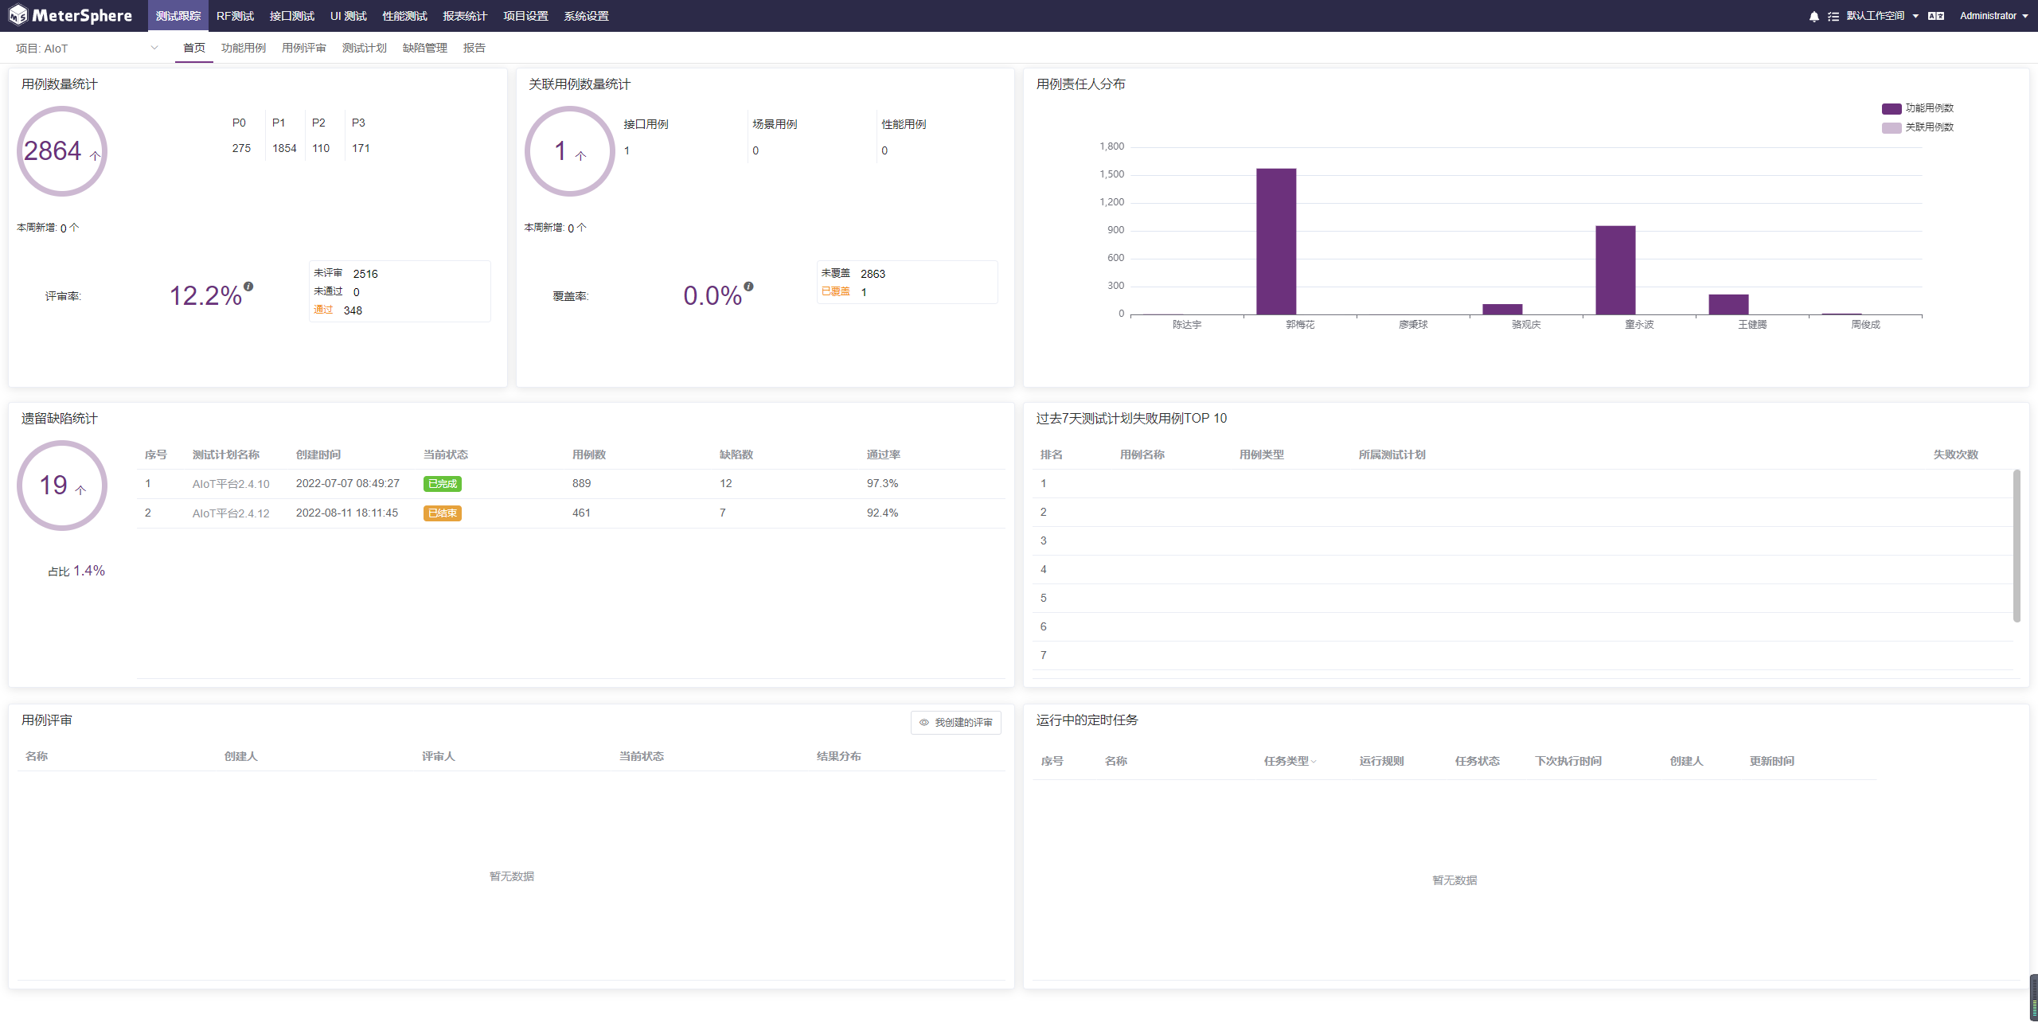
Task: Click the notification bell icon
Action: (x=1814, y=16)
